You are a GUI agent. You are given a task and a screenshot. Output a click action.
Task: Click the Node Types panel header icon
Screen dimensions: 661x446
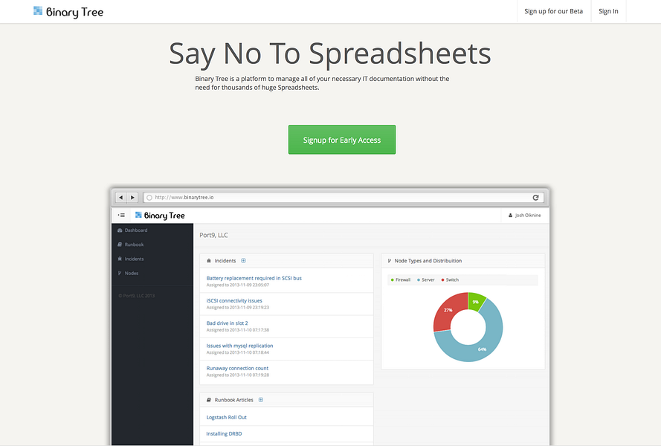[x=389, y=261]
